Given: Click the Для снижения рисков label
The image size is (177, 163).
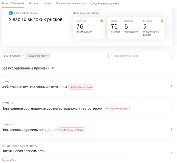Looking at the screenshot, I should tap(86, 13).
